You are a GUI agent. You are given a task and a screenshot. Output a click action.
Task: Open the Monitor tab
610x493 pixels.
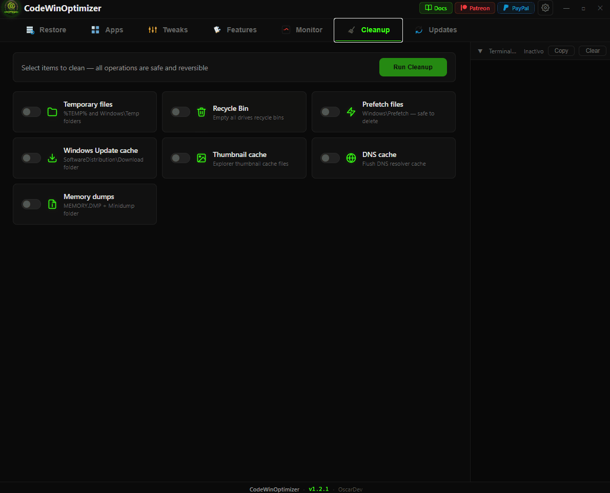coord(302,30)
